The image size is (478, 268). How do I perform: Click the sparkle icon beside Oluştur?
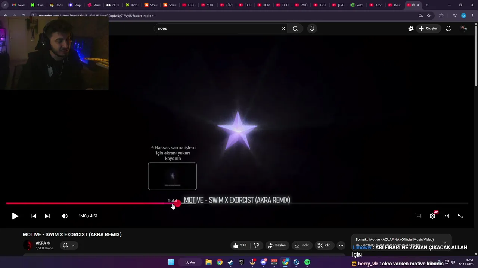(411, 29)
